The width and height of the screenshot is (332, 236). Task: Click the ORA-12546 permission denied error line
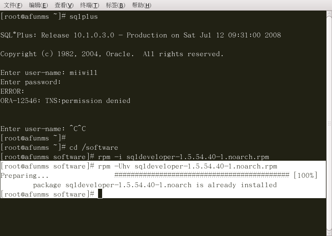(65, 101)
